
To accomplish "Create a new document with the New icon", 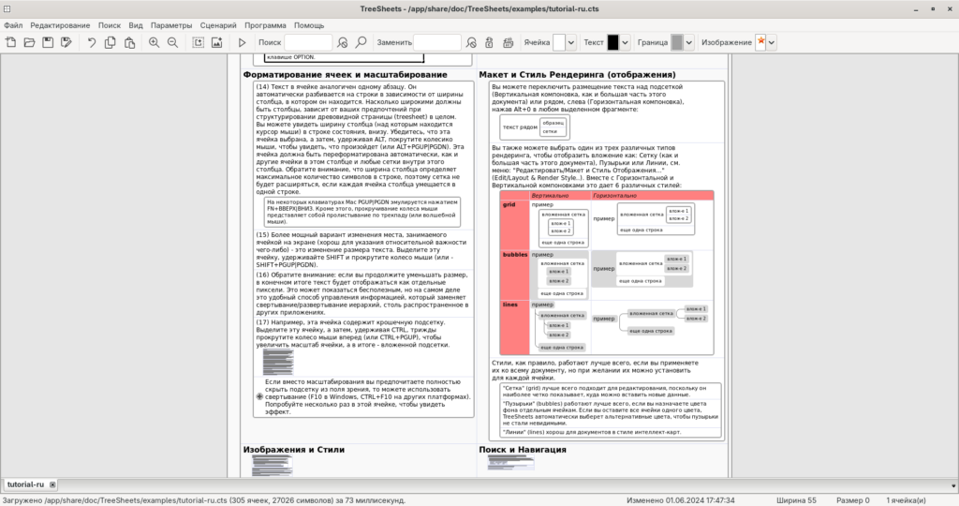I will click(11, 42).
